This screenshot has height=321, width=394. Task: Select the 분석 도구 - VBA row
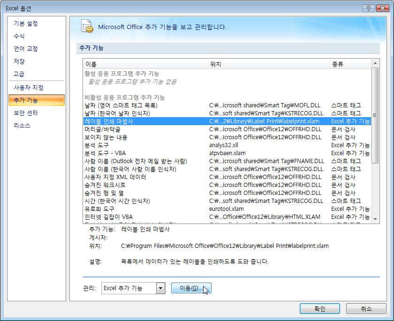click(227, 153)
